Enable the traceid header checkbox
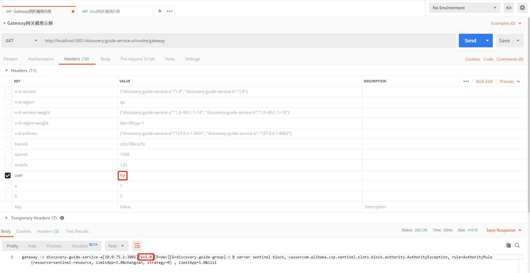The image size is (530, 273). [x=8, y=144]
